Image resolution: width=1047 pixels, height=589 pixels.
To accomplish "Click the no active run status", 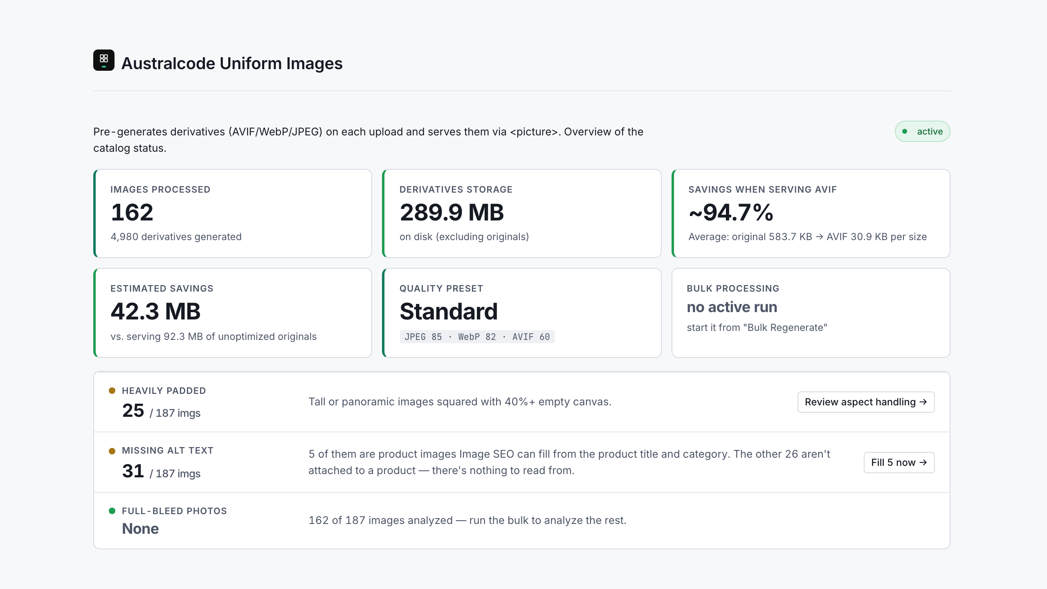I will click(732, 307).
